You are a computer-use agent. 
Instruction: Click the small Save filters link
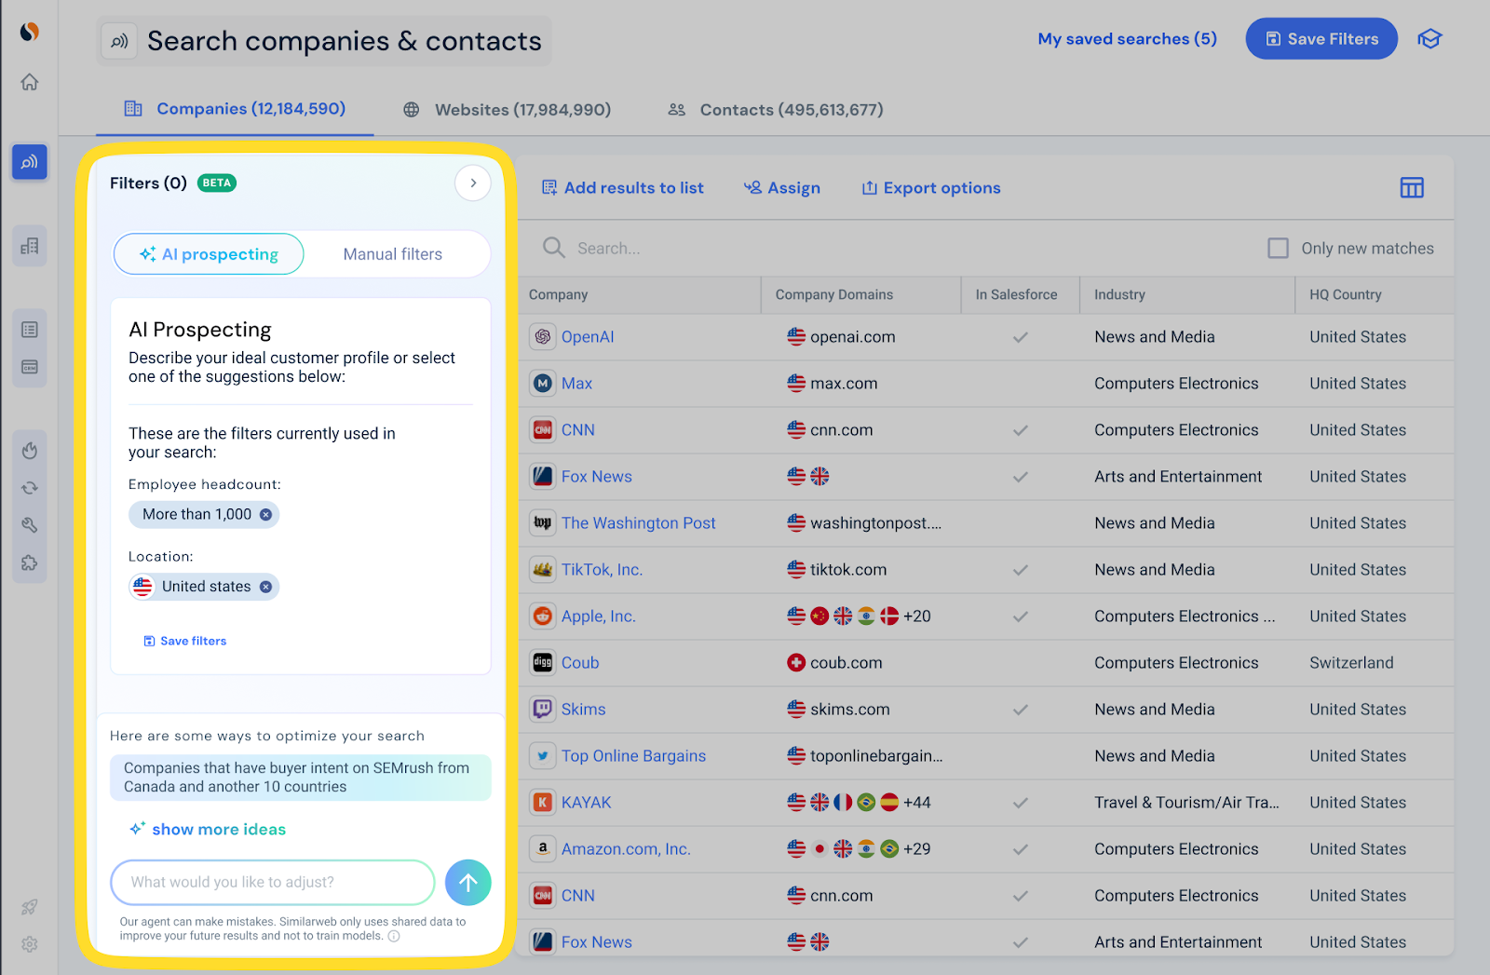pyautogui.click(x=185, y=641)
